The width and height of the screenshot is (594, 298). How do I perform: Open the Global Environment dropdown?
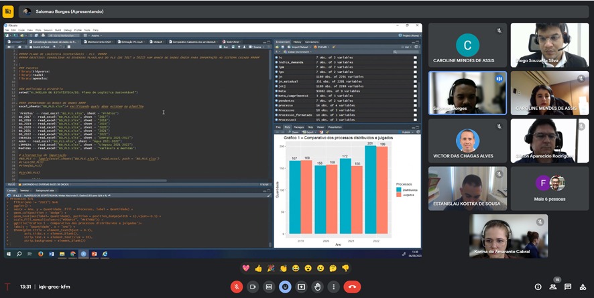point(299,52)
